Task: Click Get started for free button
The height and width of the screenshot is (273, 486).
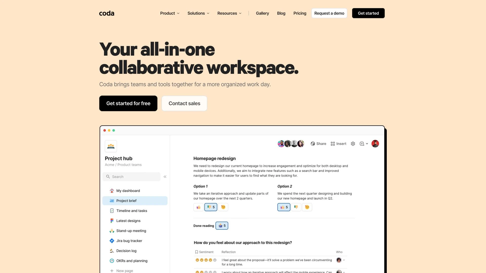Action: click(128, 103)
